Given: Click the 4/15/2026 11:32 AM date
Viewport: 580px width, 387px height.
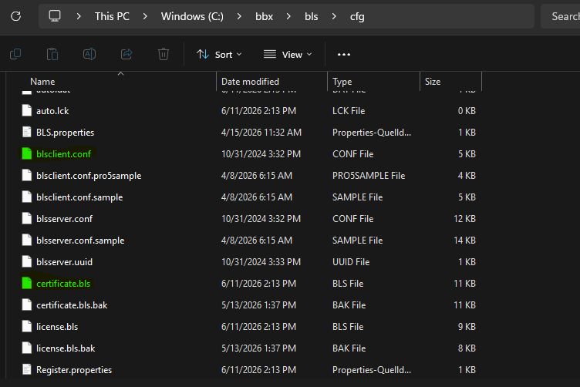Looking at the screenshot, I should 261,133.
